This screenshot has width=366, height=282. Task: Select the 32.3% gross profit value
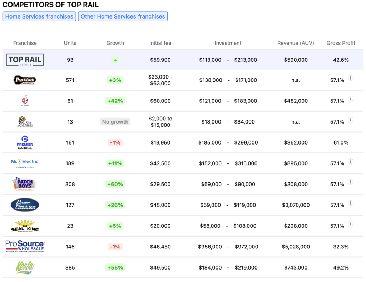341,247
